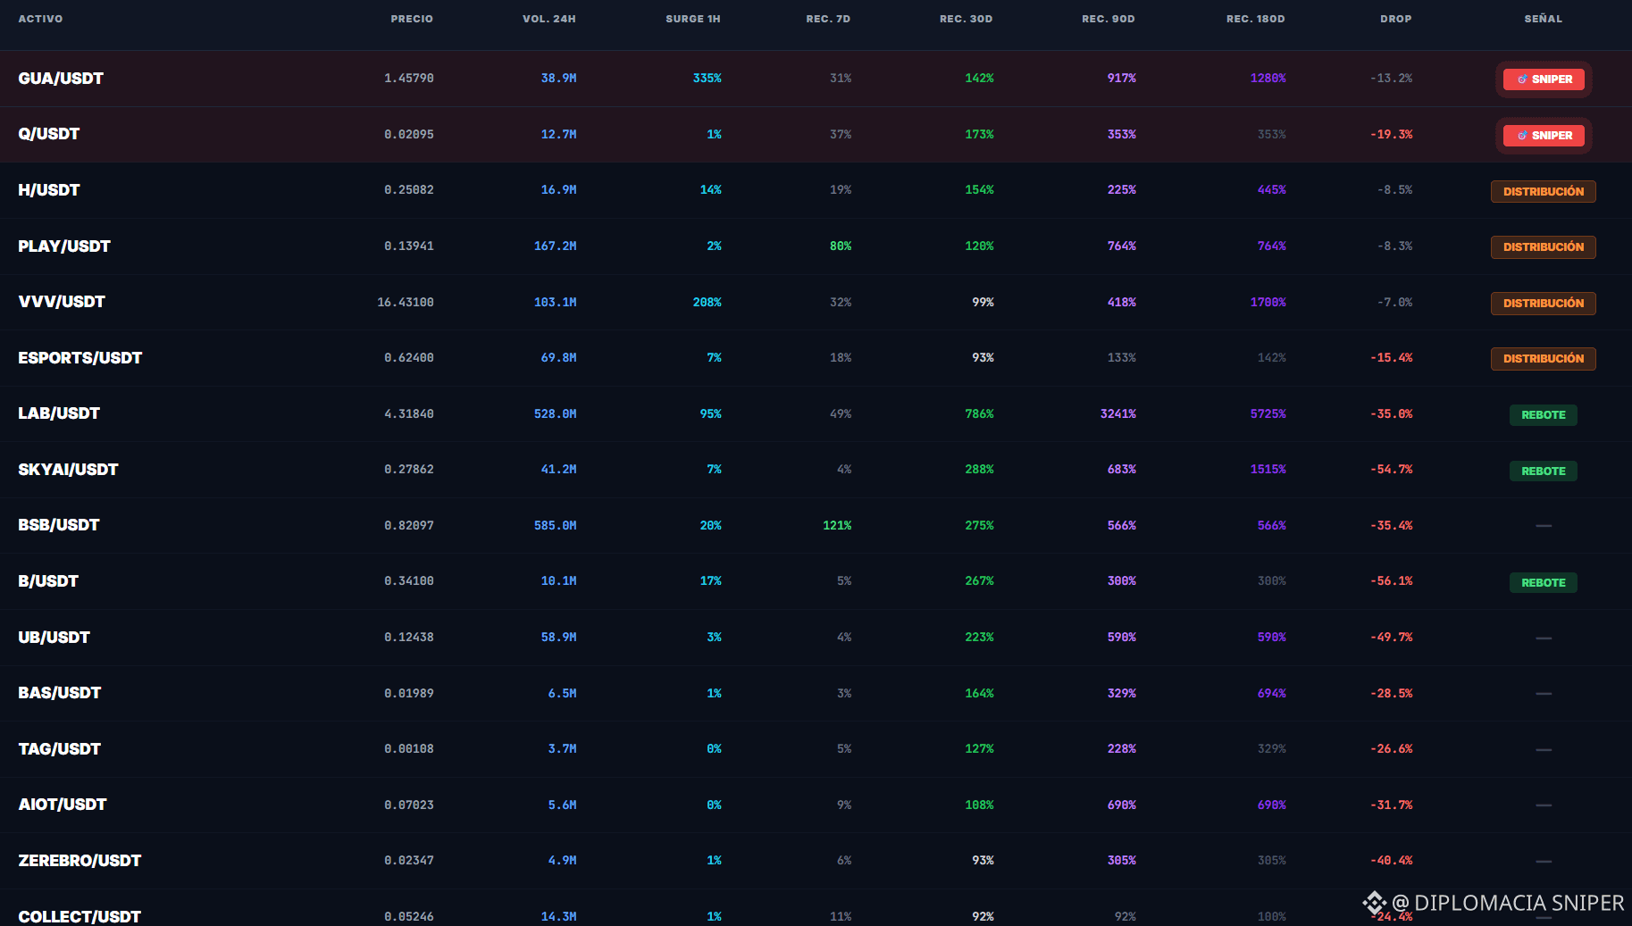Click the Binance logo icon in the watermark
1632x926 pixels.
click(1374, 903)
